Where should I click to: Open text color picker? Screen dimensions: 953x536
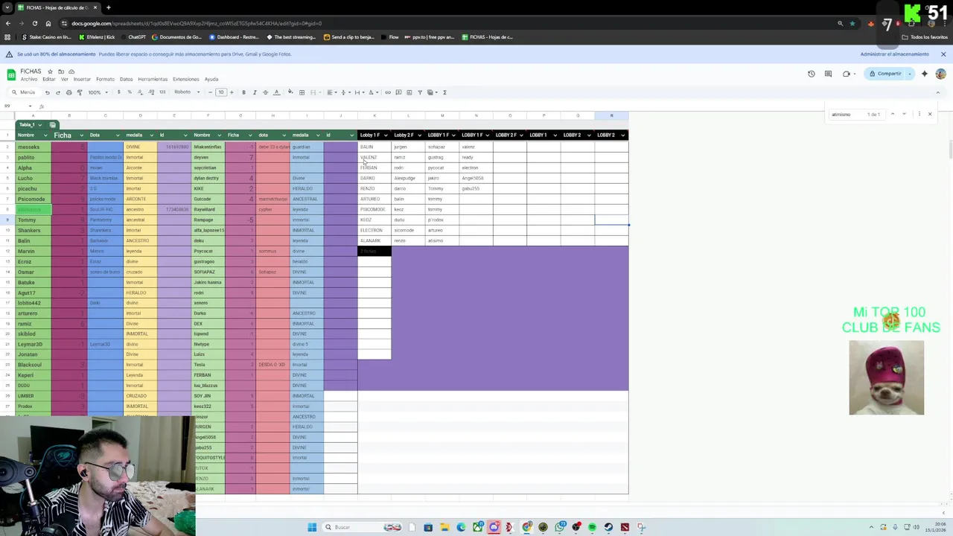tap(277, 92)
